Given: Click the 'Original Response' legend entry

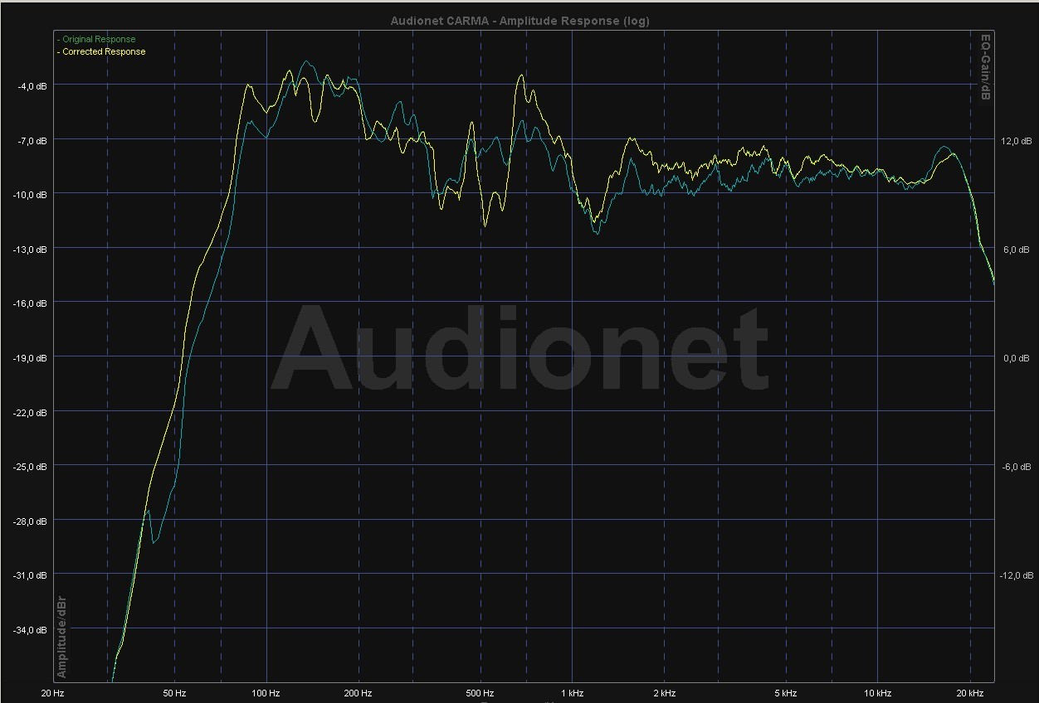Looking at the screenshot, I should 95,39.
